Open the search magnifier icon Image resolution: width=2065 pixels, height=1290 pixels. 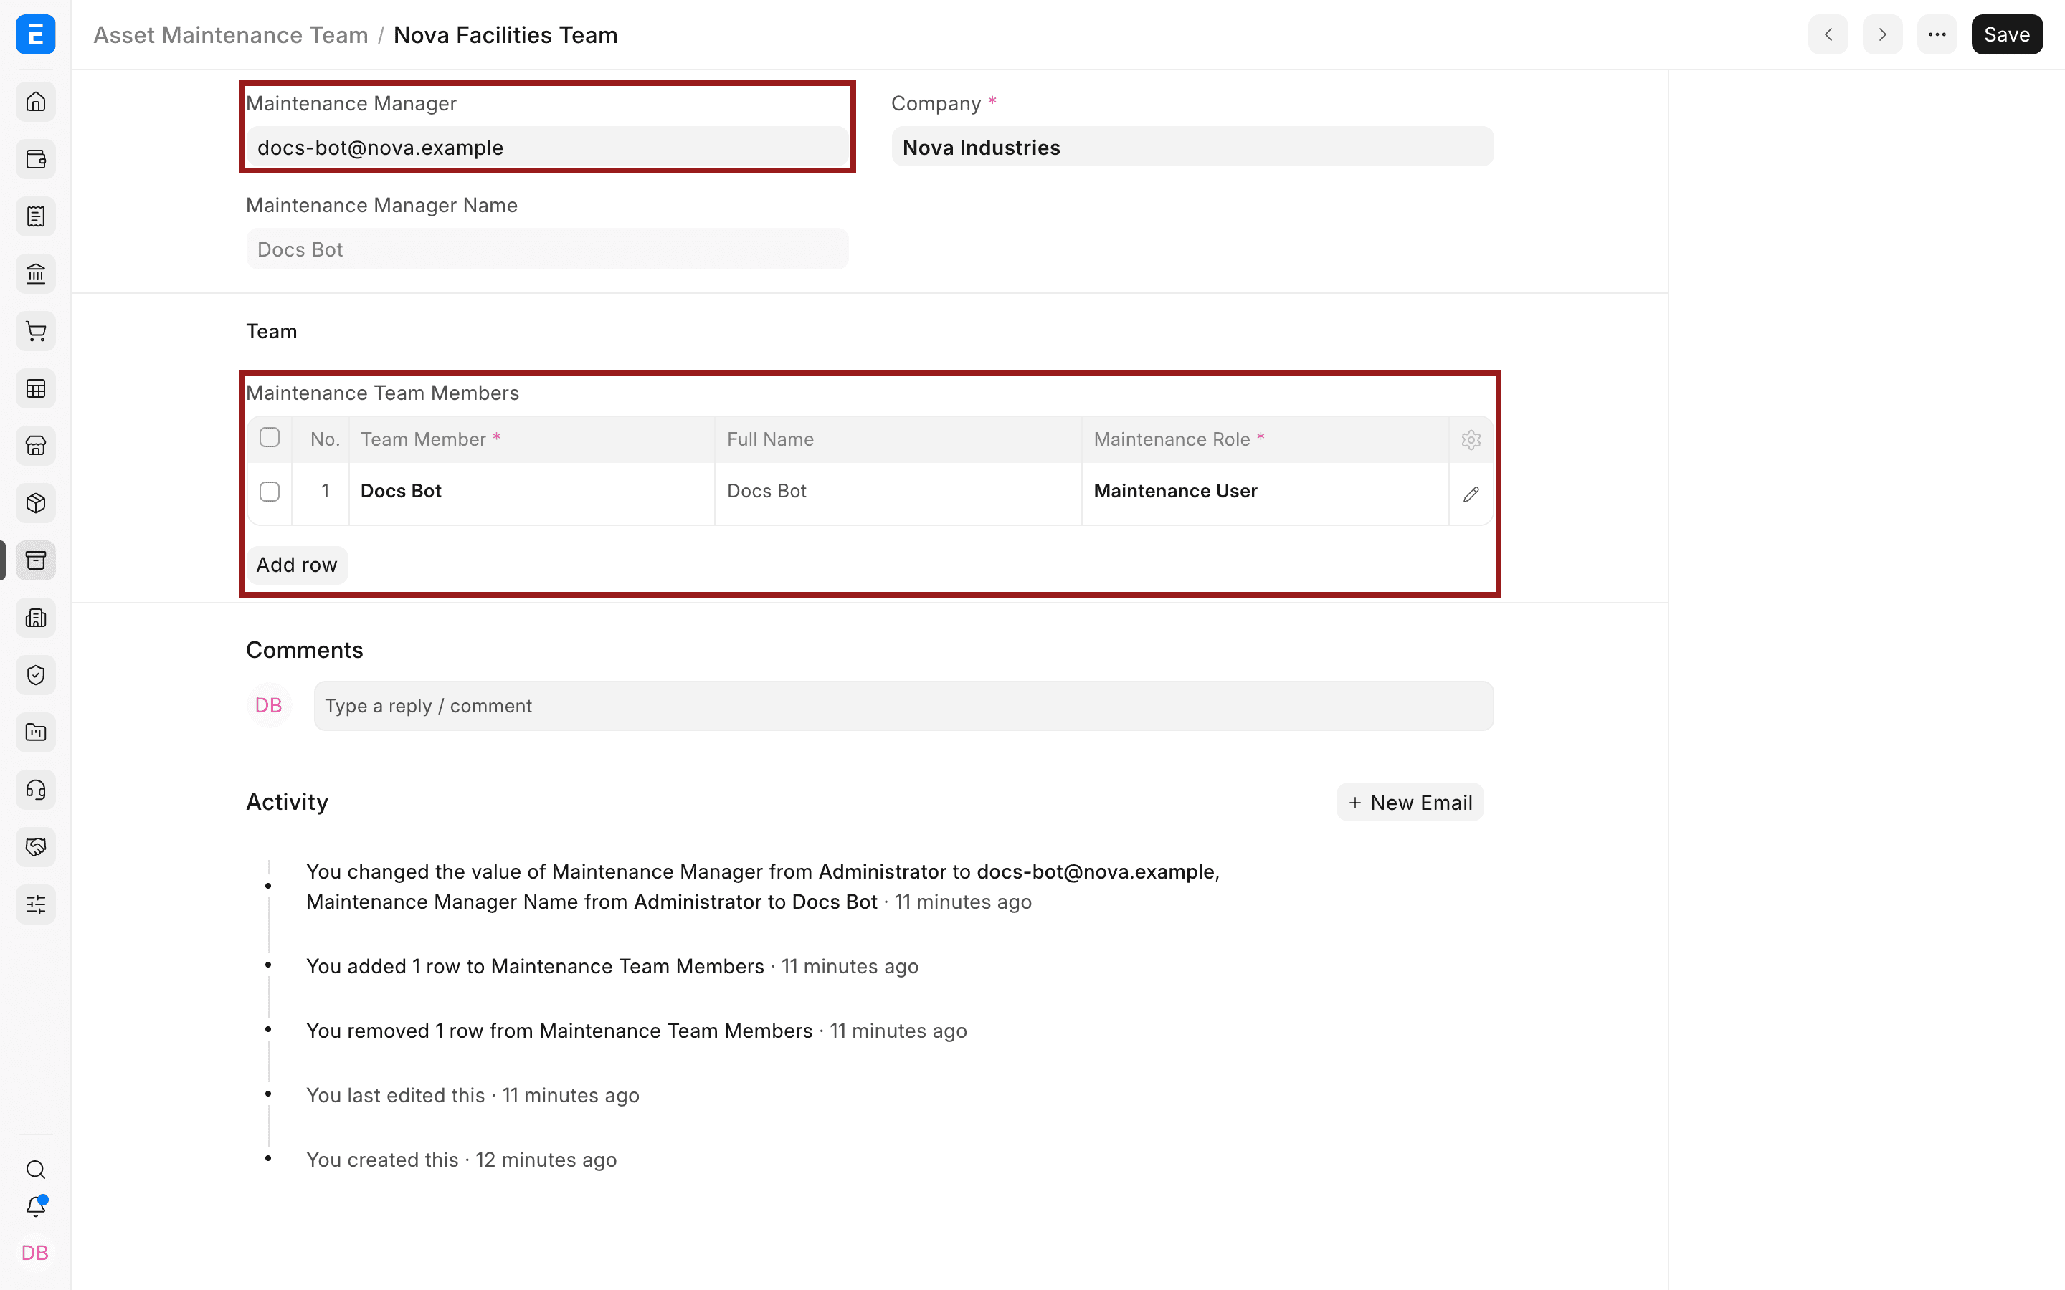(x=36, y=1170)
